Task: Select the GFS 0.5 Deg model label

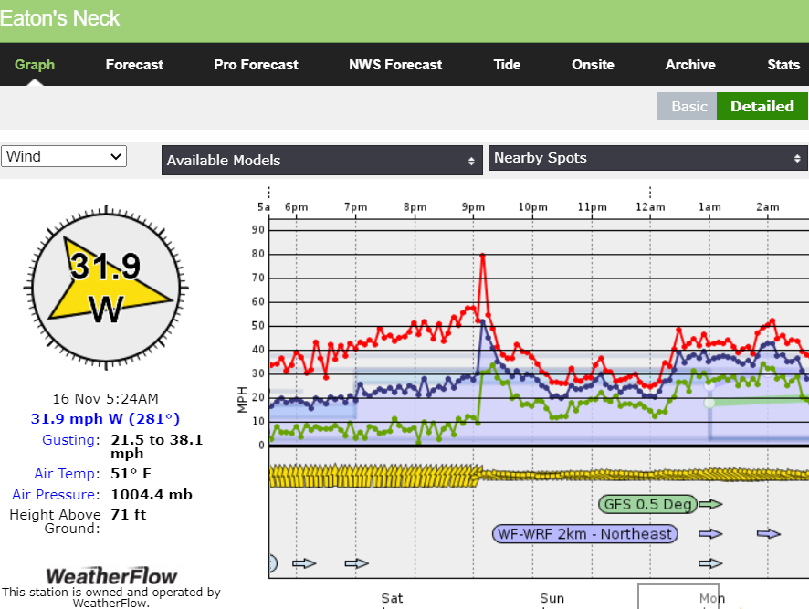Action: [647, 504]
